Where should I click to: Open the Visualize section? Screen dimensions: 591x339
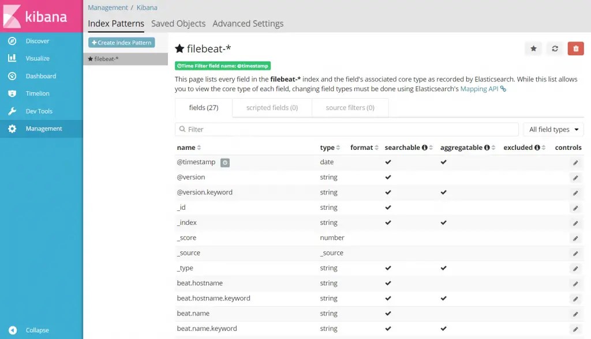tap(37, 58)
